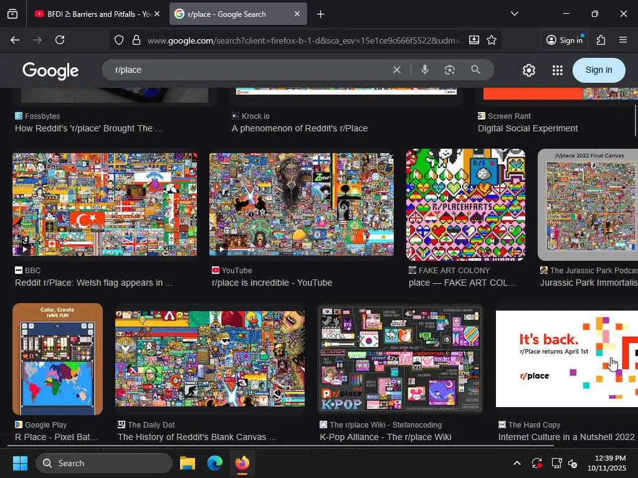Select the r/place Google Search tab

pyautogui.click(x=238, y=14)
